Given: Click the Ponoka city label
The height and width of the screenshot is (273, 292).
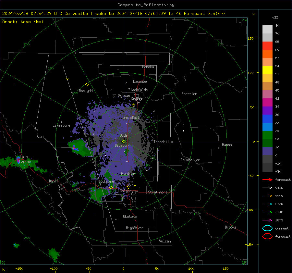Looking at the screenshot, I should [148, 67].
